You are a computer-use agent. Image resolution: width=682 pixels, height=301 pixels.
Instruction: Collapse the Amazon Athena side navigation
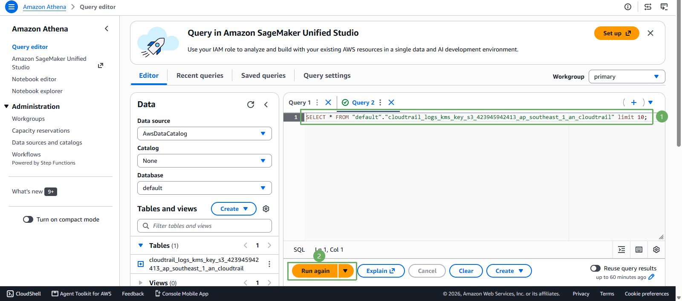pyautogui.click(x=107, y=28)
